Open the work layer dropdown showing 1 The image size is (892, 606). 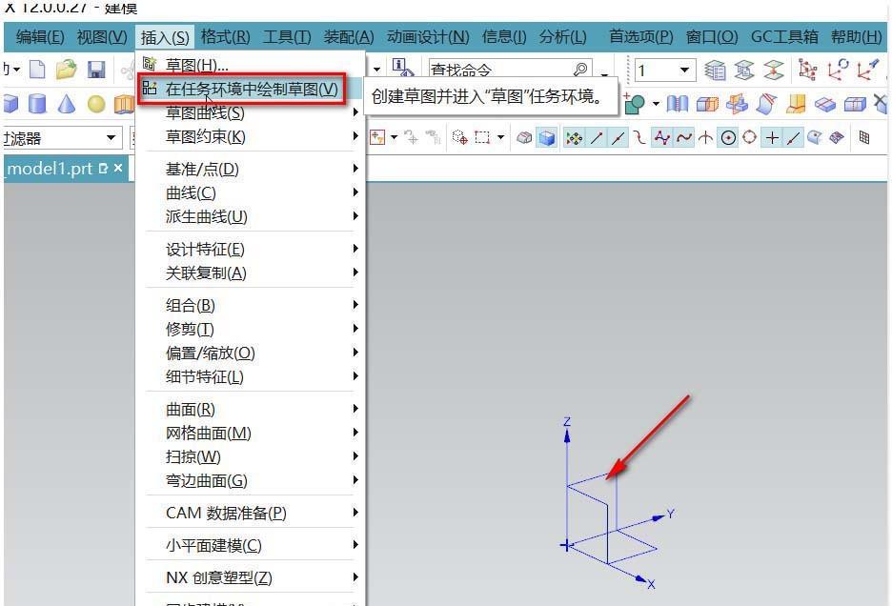click(x=684, y=69)
